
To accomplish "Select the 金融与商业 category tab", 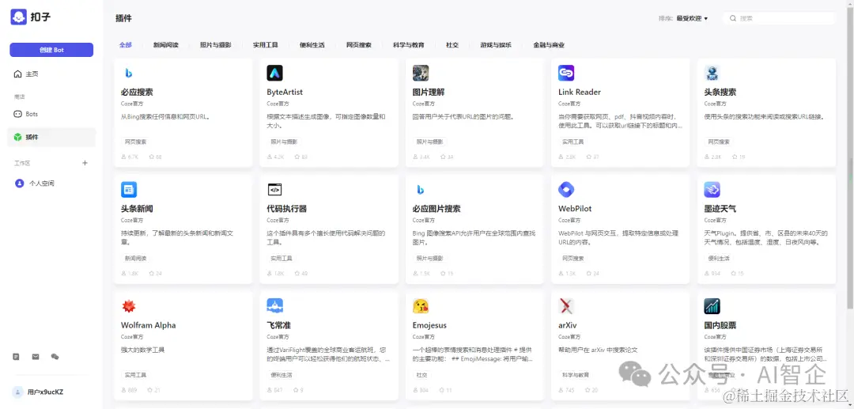I will (549, 45).
